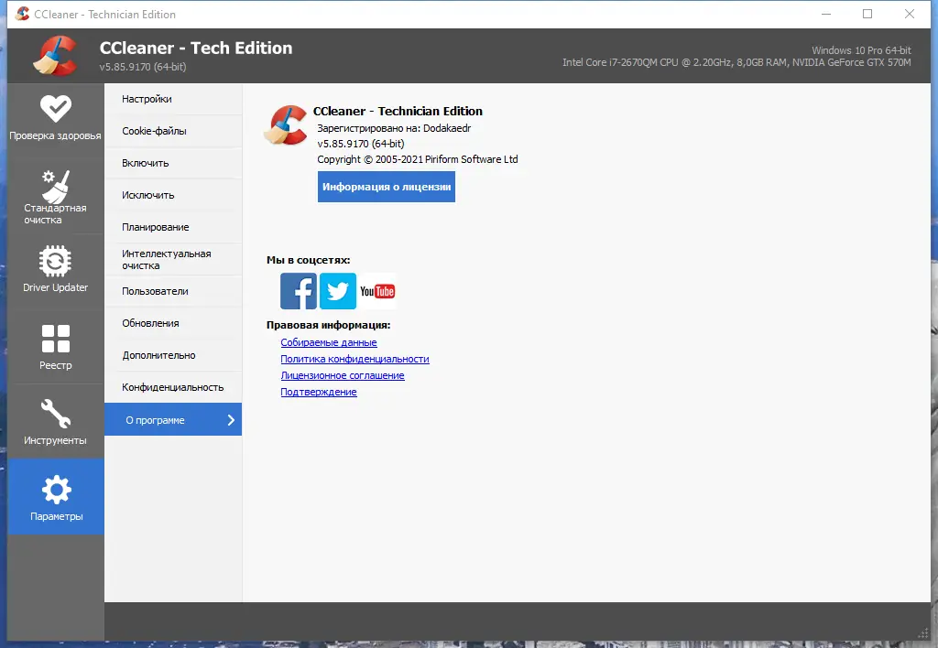Open the Интеллектуальная очистка settings
The width and height of the screenshot is (938, 648).
(165, 259)
